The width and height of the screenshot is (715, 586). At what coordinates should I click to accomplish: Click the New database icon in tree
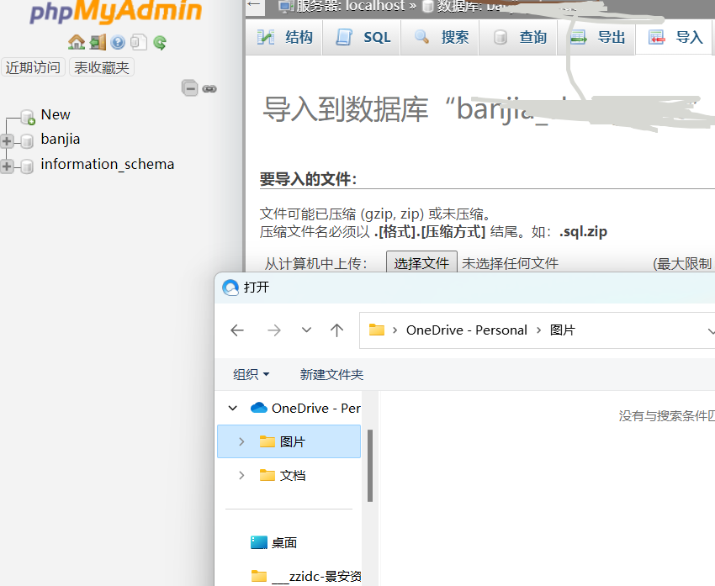(x=28, y=116)
